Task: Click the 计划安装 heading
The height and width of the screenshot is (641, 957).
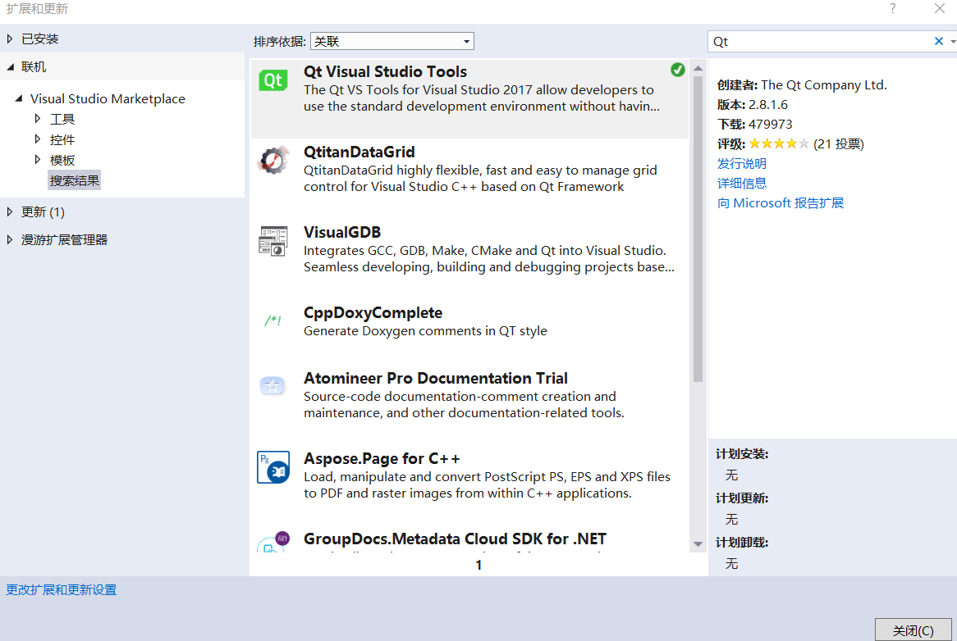Action: [x=742, y=454]
